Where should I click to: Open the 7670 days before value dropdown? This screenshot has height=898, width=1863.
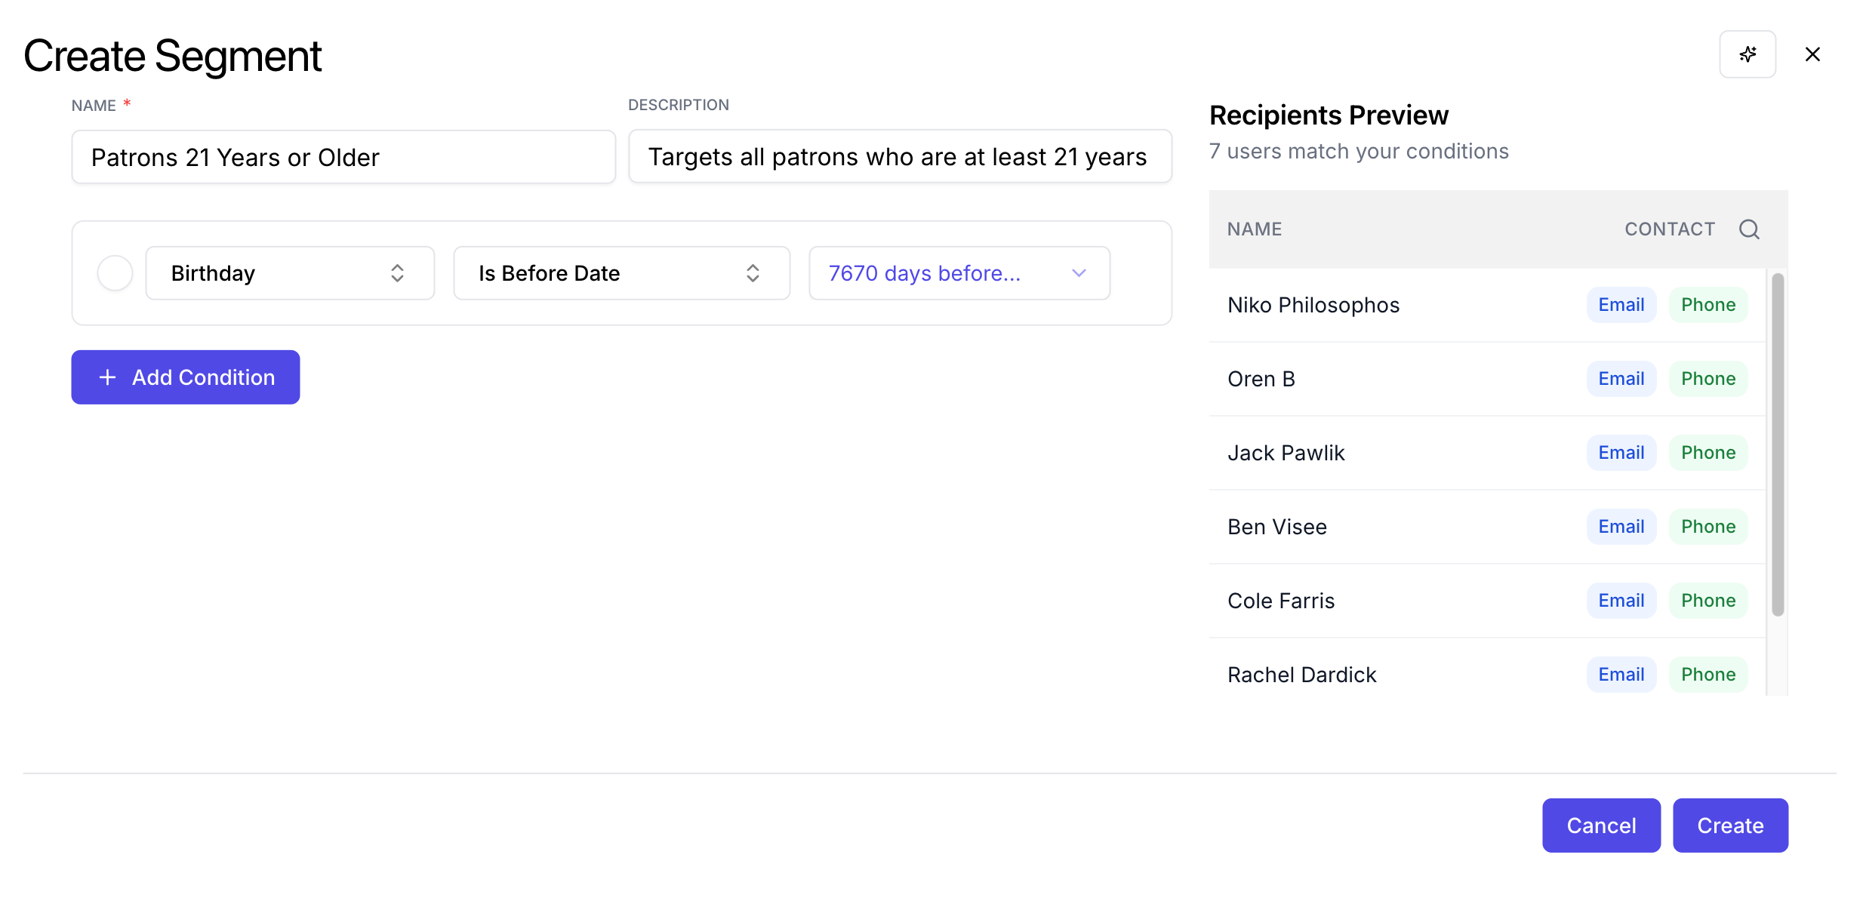click(959, 273)
